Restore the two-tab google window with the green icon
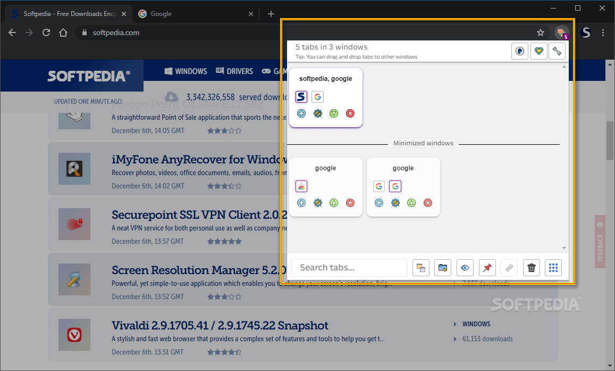 pos(411,203)
